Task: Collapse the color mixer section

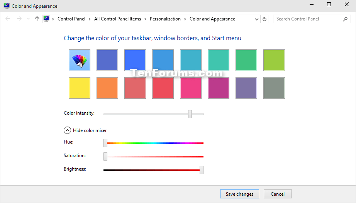Action: 67,130
